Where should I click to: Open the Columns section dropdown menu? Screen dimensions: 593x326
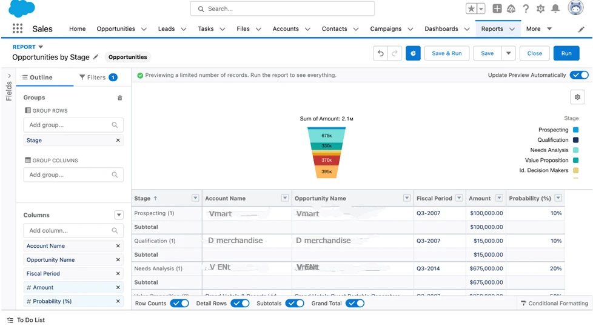click(119, 215)
